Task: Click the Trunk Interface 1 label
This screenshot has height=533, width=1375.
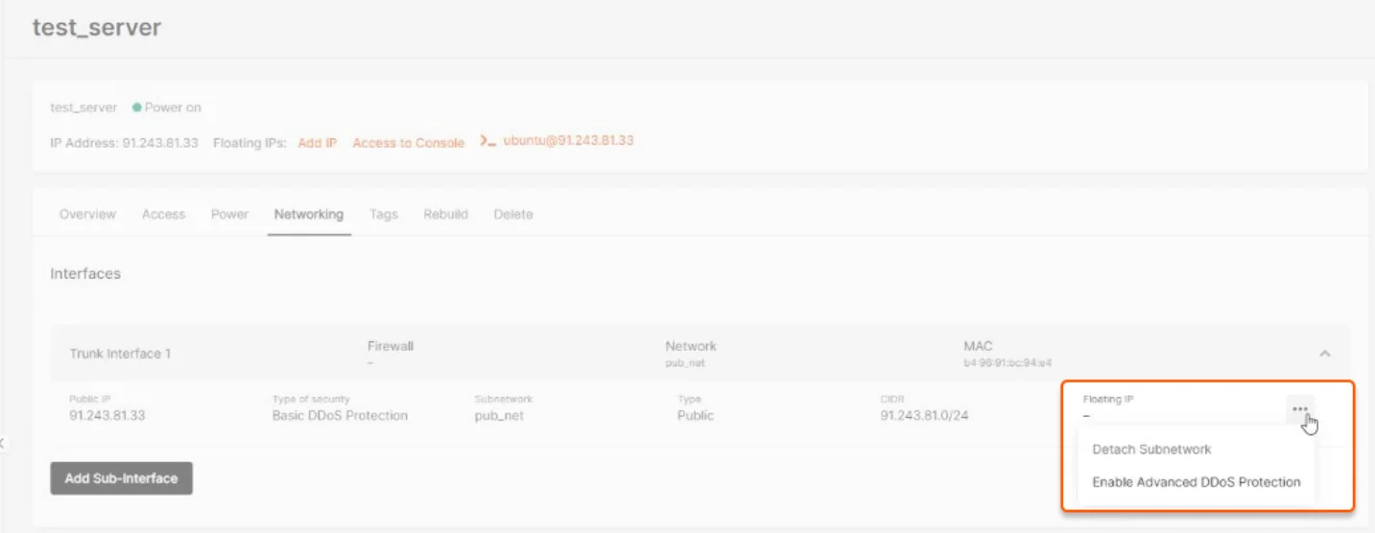Action: pyautogui.click(x=120, y=354)
